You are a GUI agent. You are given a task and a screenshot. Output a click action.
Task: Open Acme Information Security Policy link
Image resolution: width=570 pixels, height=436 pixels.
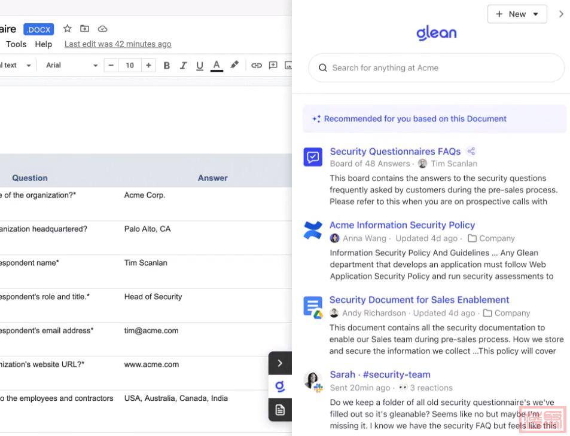coord(402,225)
